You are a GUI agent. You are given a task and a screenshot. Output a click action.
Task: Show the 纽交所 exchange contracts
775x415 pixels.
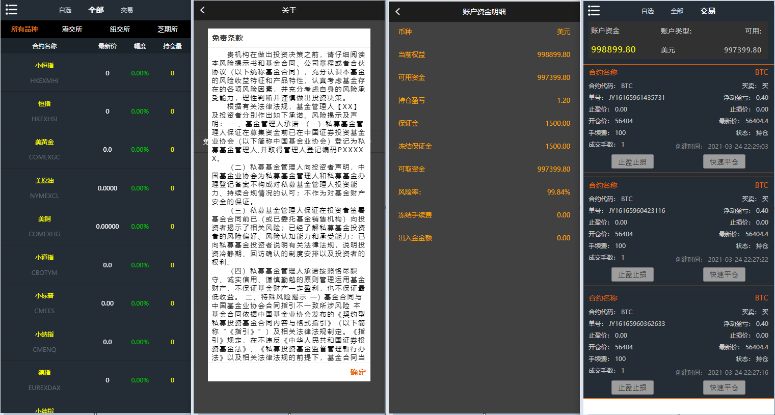tap(120, 29)
